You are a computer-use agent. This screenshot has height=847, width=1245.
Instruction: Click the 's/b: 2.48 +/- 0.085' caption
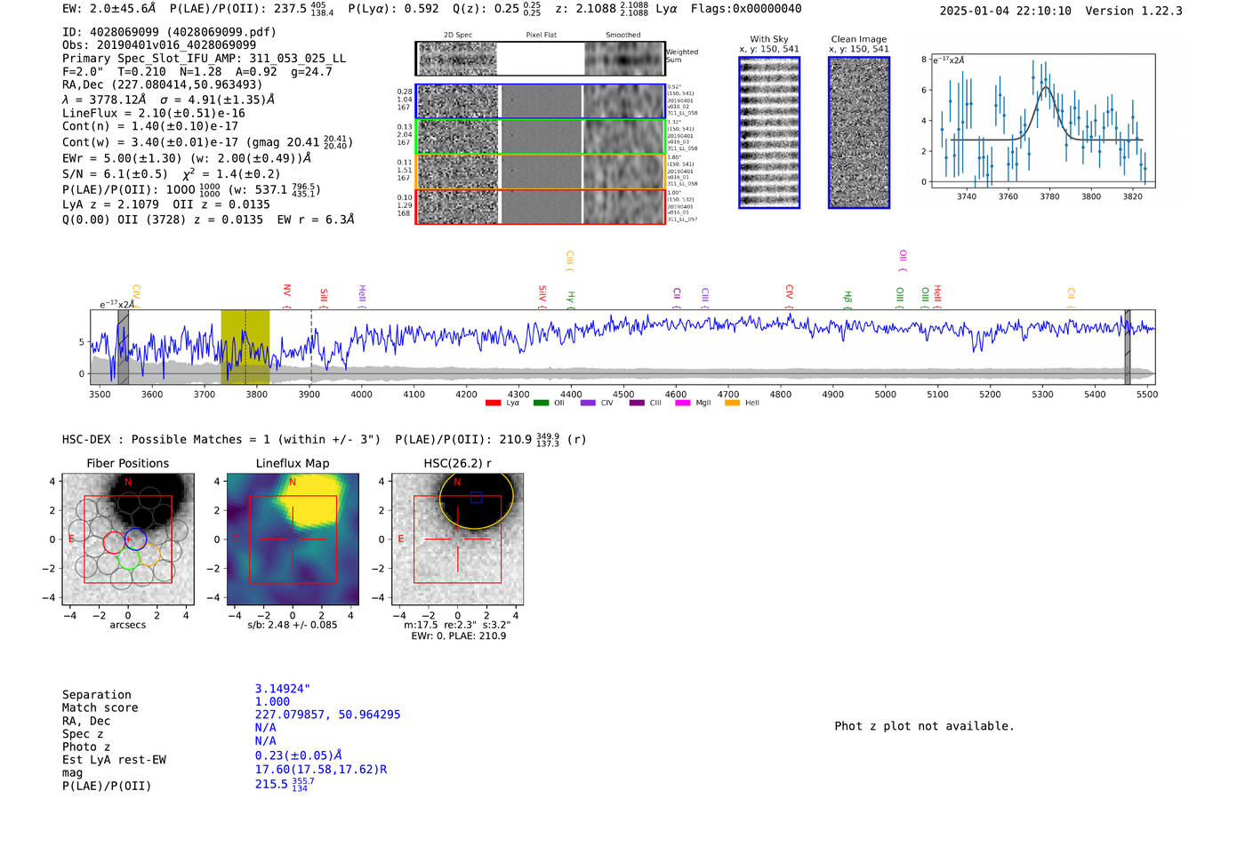click(293, 625)
